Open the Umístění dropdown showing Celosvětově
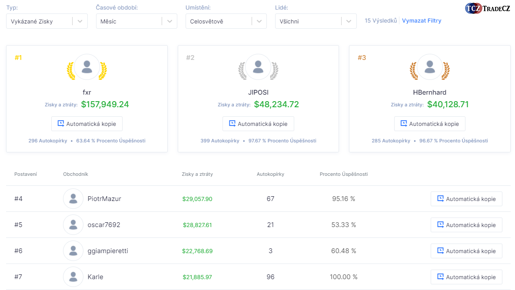The height and width of the screenshot is (290, 515). [x=226, y=20]
